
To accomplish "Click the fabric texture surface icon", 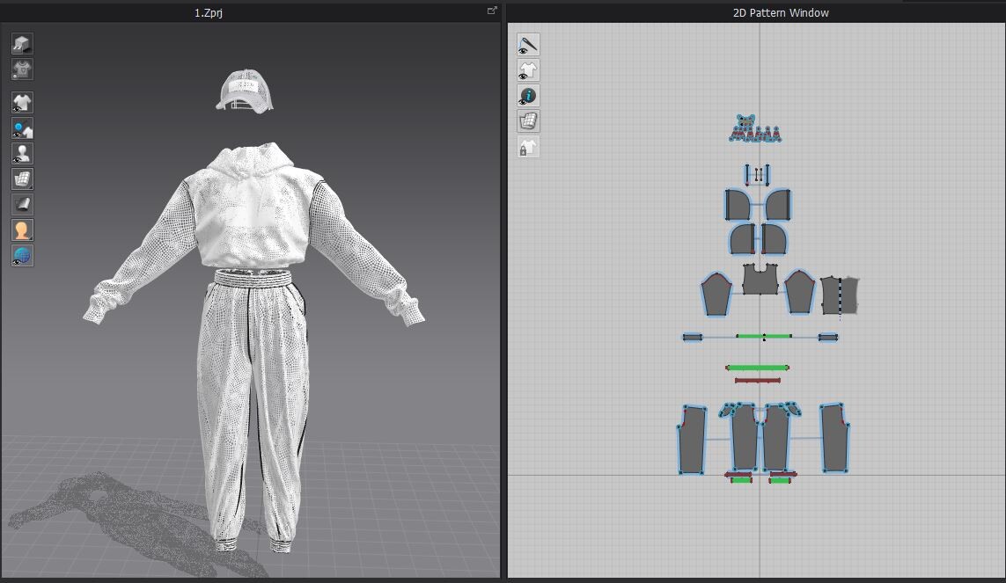I will [x=22, y=205].
